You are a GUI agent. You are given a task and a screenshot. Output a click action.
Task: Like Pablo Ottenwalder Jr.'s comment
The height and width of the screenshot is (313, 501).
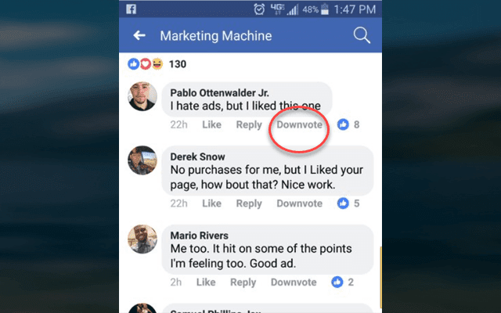tap(211, 124)
